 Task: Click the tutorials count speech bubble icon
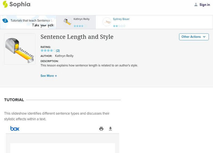coord(5,20)
